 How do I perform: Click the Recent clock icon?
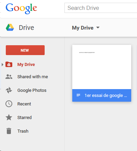[x=9, y=104]
